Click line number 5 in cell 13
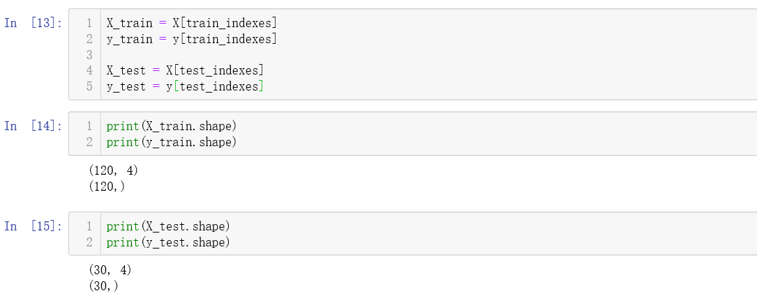757x307 pixels. pos(89,86)
